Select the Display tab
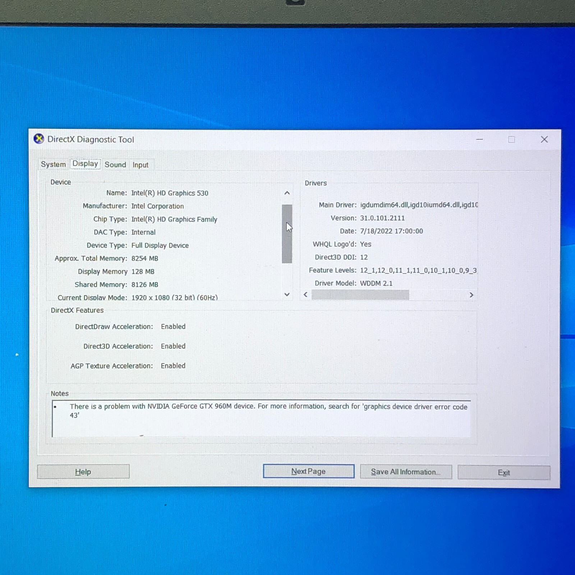Viewport: 575px width, 575px height. click(85, 164)
